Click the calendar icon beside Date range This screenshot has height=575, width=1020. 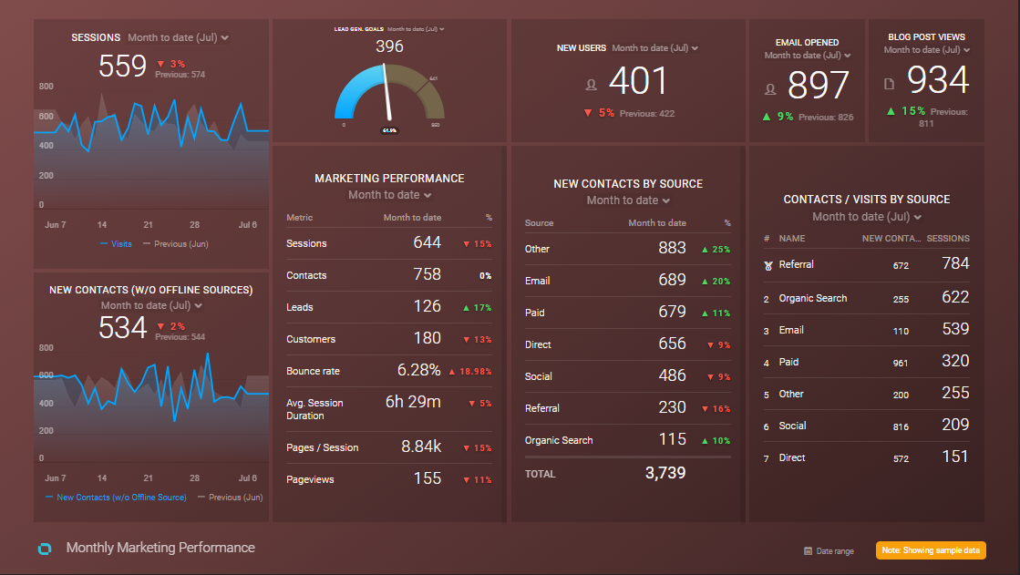tap(808, 551)
